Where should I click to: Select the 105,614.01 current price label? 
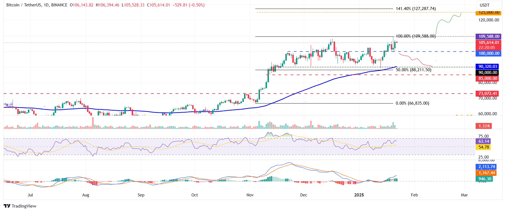489,43
